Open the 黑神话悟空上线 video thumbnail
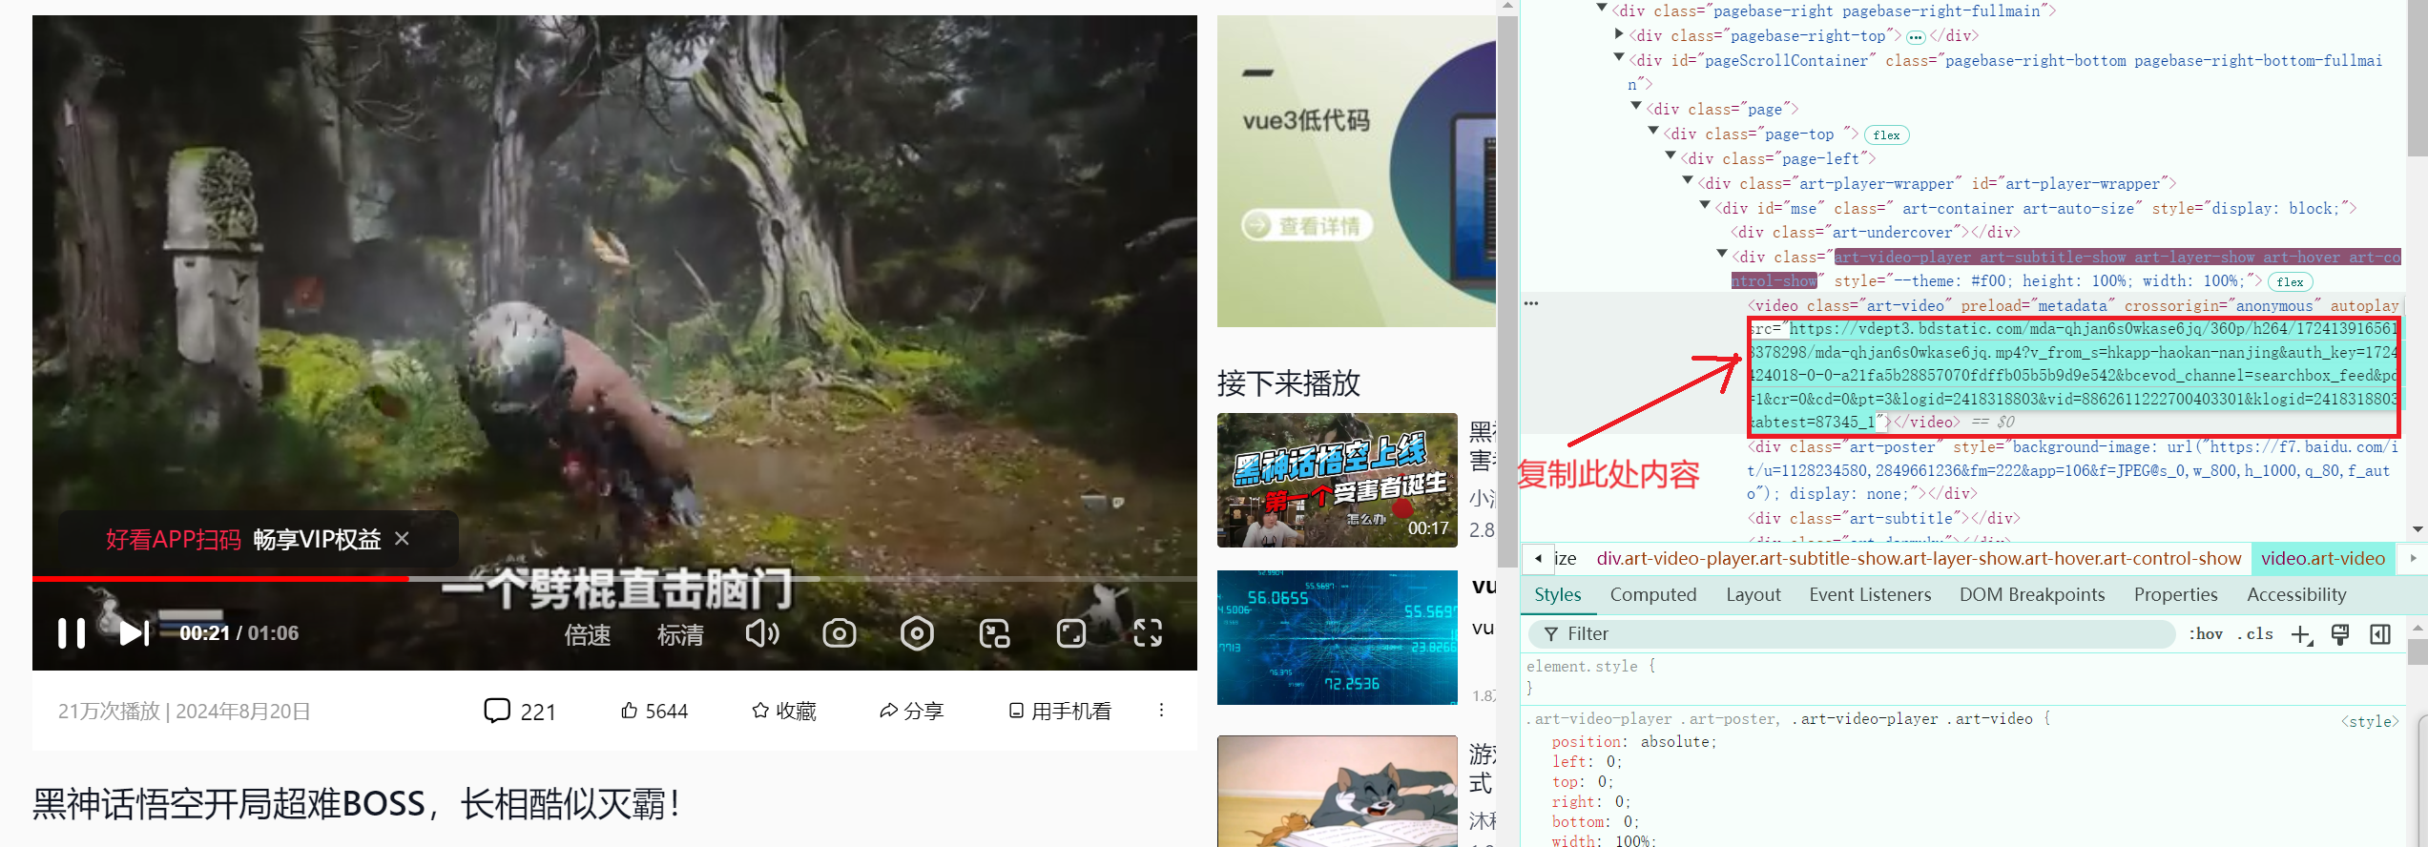The height and width of the screenshot is (847, 2428). 1338,480
